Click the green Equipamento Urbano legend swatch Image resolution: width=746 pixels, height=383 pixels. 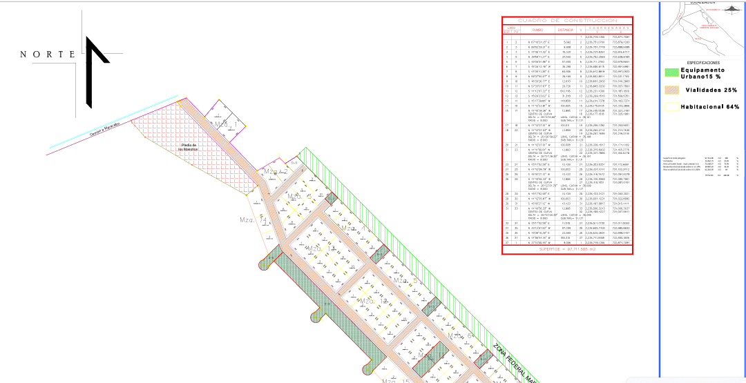pos(671,72)
